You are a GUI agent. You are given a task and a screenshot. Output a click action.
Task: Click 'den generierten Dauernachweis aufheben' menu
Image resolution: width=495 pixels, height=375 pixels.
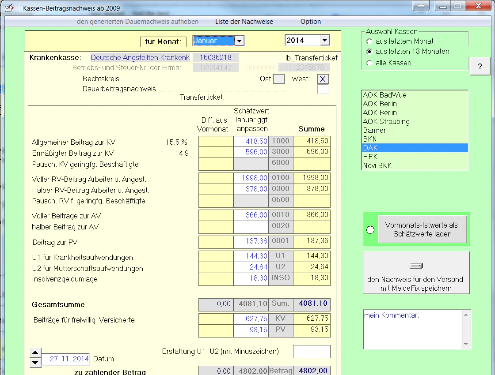[137, 22]
